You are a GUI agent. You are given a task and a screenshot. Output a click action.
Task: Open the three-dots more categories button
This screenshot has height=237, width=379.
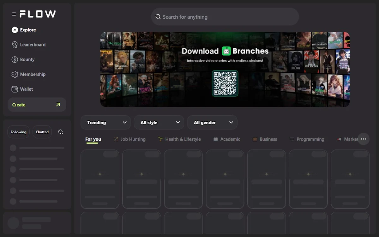(x=364, y=139)
